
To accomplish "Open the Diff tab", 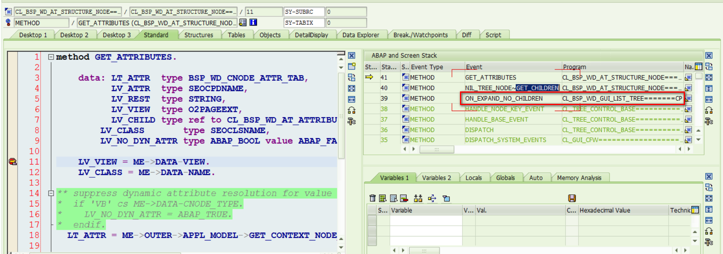I will click(x=466, y=35).
